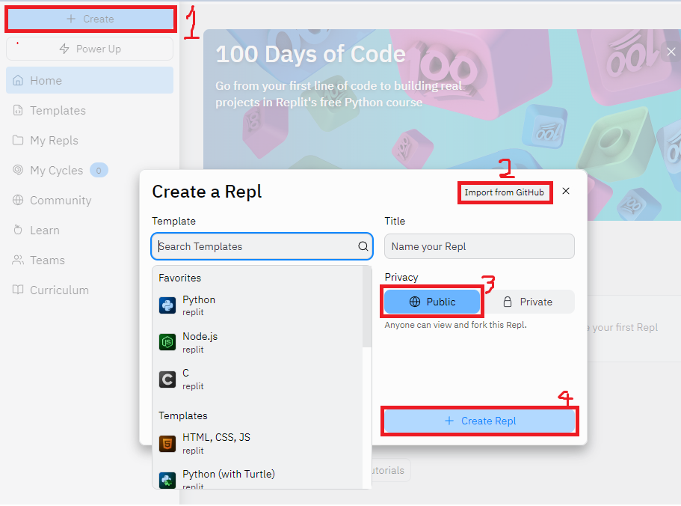681x506 pixels.
Task: Click the My Repls folder icon
Action: point(18,140)
